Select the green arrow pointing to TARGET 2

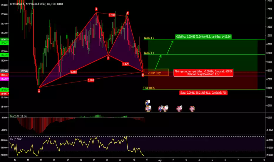click(x=170, y=47)
